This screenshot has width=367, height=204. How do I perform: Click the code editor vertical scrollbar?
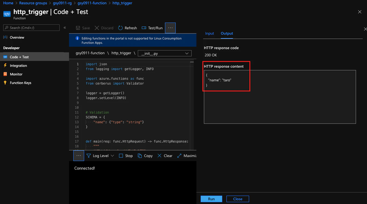click(192, 106)
